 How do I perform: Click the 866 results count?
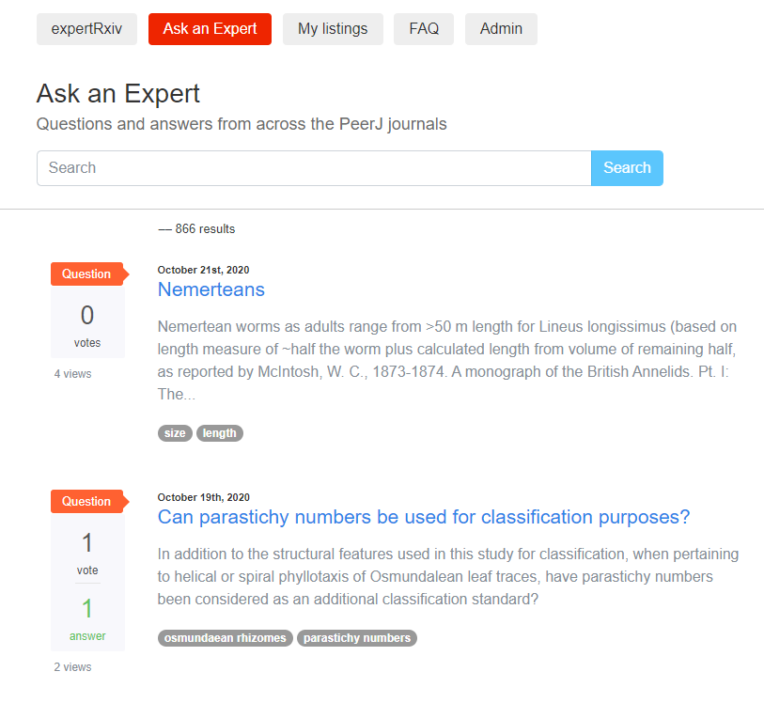tap(205, 229)
